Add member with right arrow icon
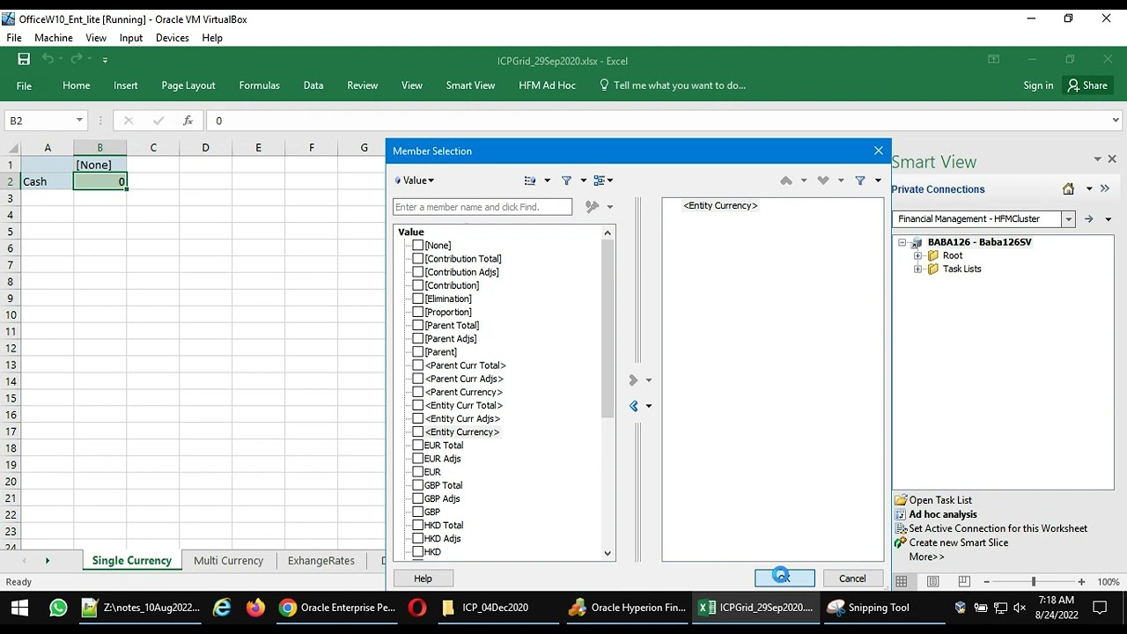The width and height of the screenshot is (1127, 634). pos(633,380)
